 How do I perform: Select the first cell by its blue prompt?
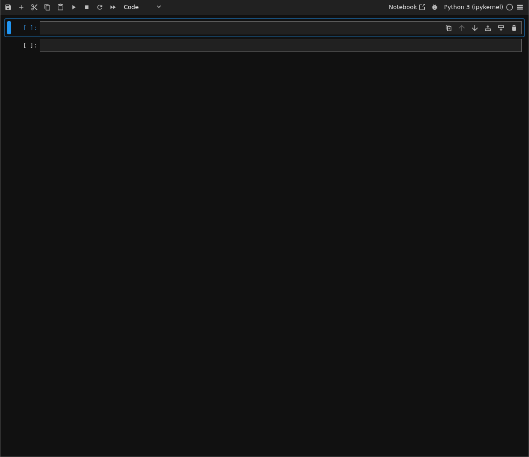pyautogui.click(x=30, y=28)
